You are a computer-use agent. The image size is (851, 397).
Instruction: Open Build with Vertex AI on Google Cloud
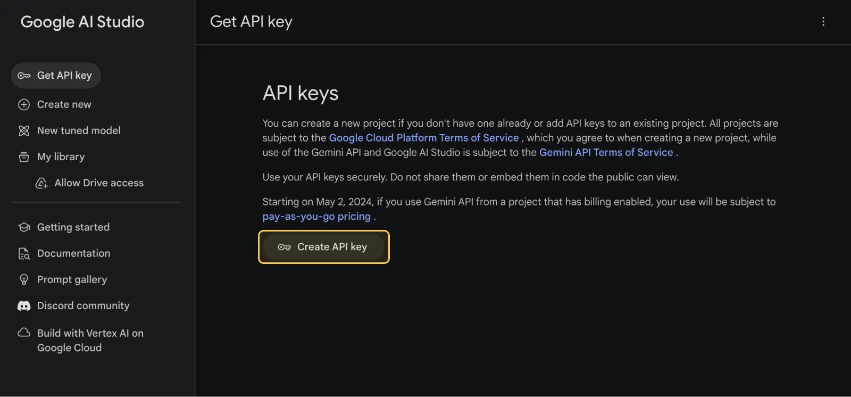[81, 341]
